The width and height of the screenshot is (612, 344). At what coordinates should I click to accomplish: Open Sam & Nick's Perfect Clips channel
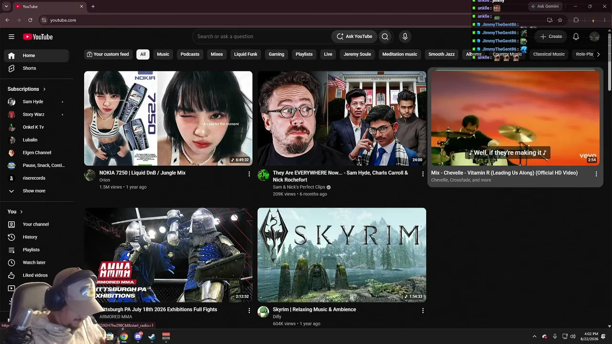[299, 187]
